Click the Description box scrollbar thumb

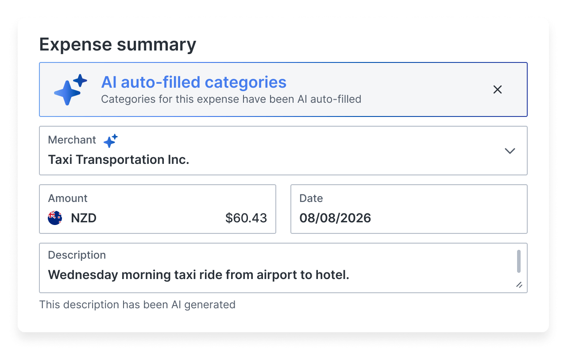point(519,261)
